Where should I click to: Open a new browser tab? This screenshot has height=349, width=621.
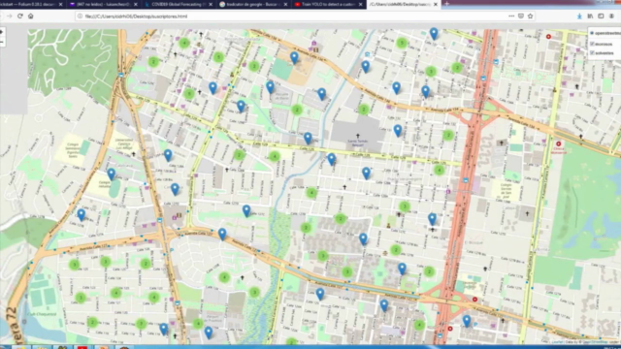446,4
